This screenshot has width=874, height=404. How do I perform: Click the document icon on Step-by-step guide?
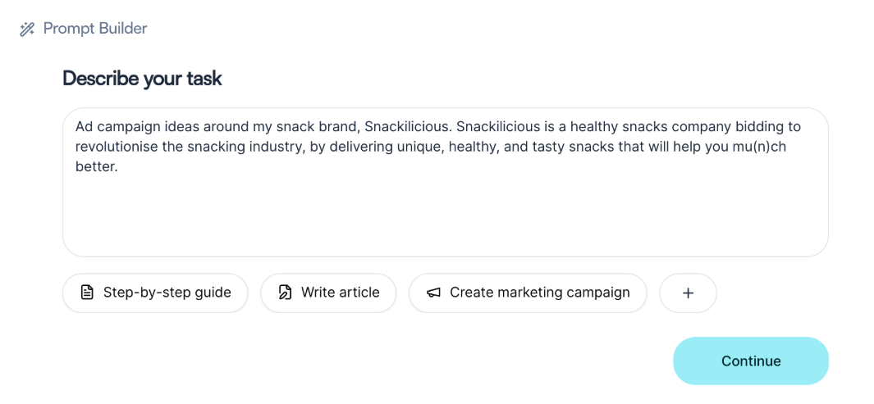pyautogui.click(x=87, y=293)
